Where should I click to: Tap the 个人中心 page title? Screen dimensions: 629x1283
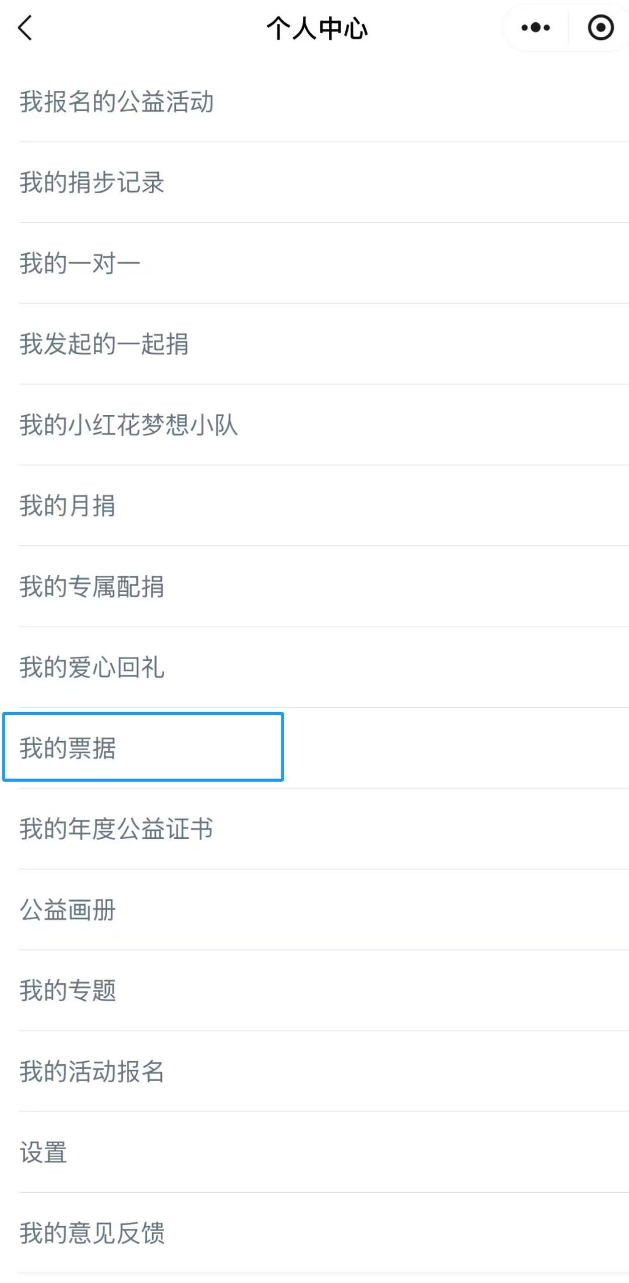tap(317, 28)
